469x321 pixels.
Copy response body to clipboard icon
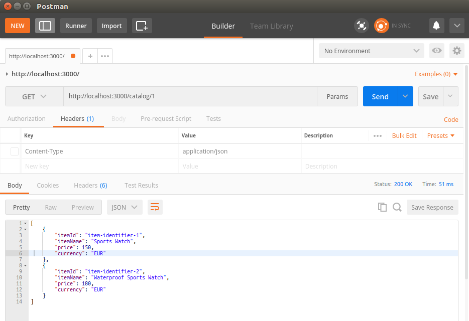click(x=382, y=207)
